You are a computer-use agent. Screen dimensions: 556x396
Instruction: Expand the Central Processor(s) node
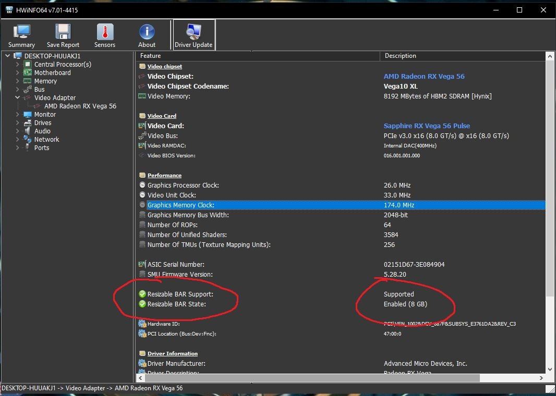(17, 65)
